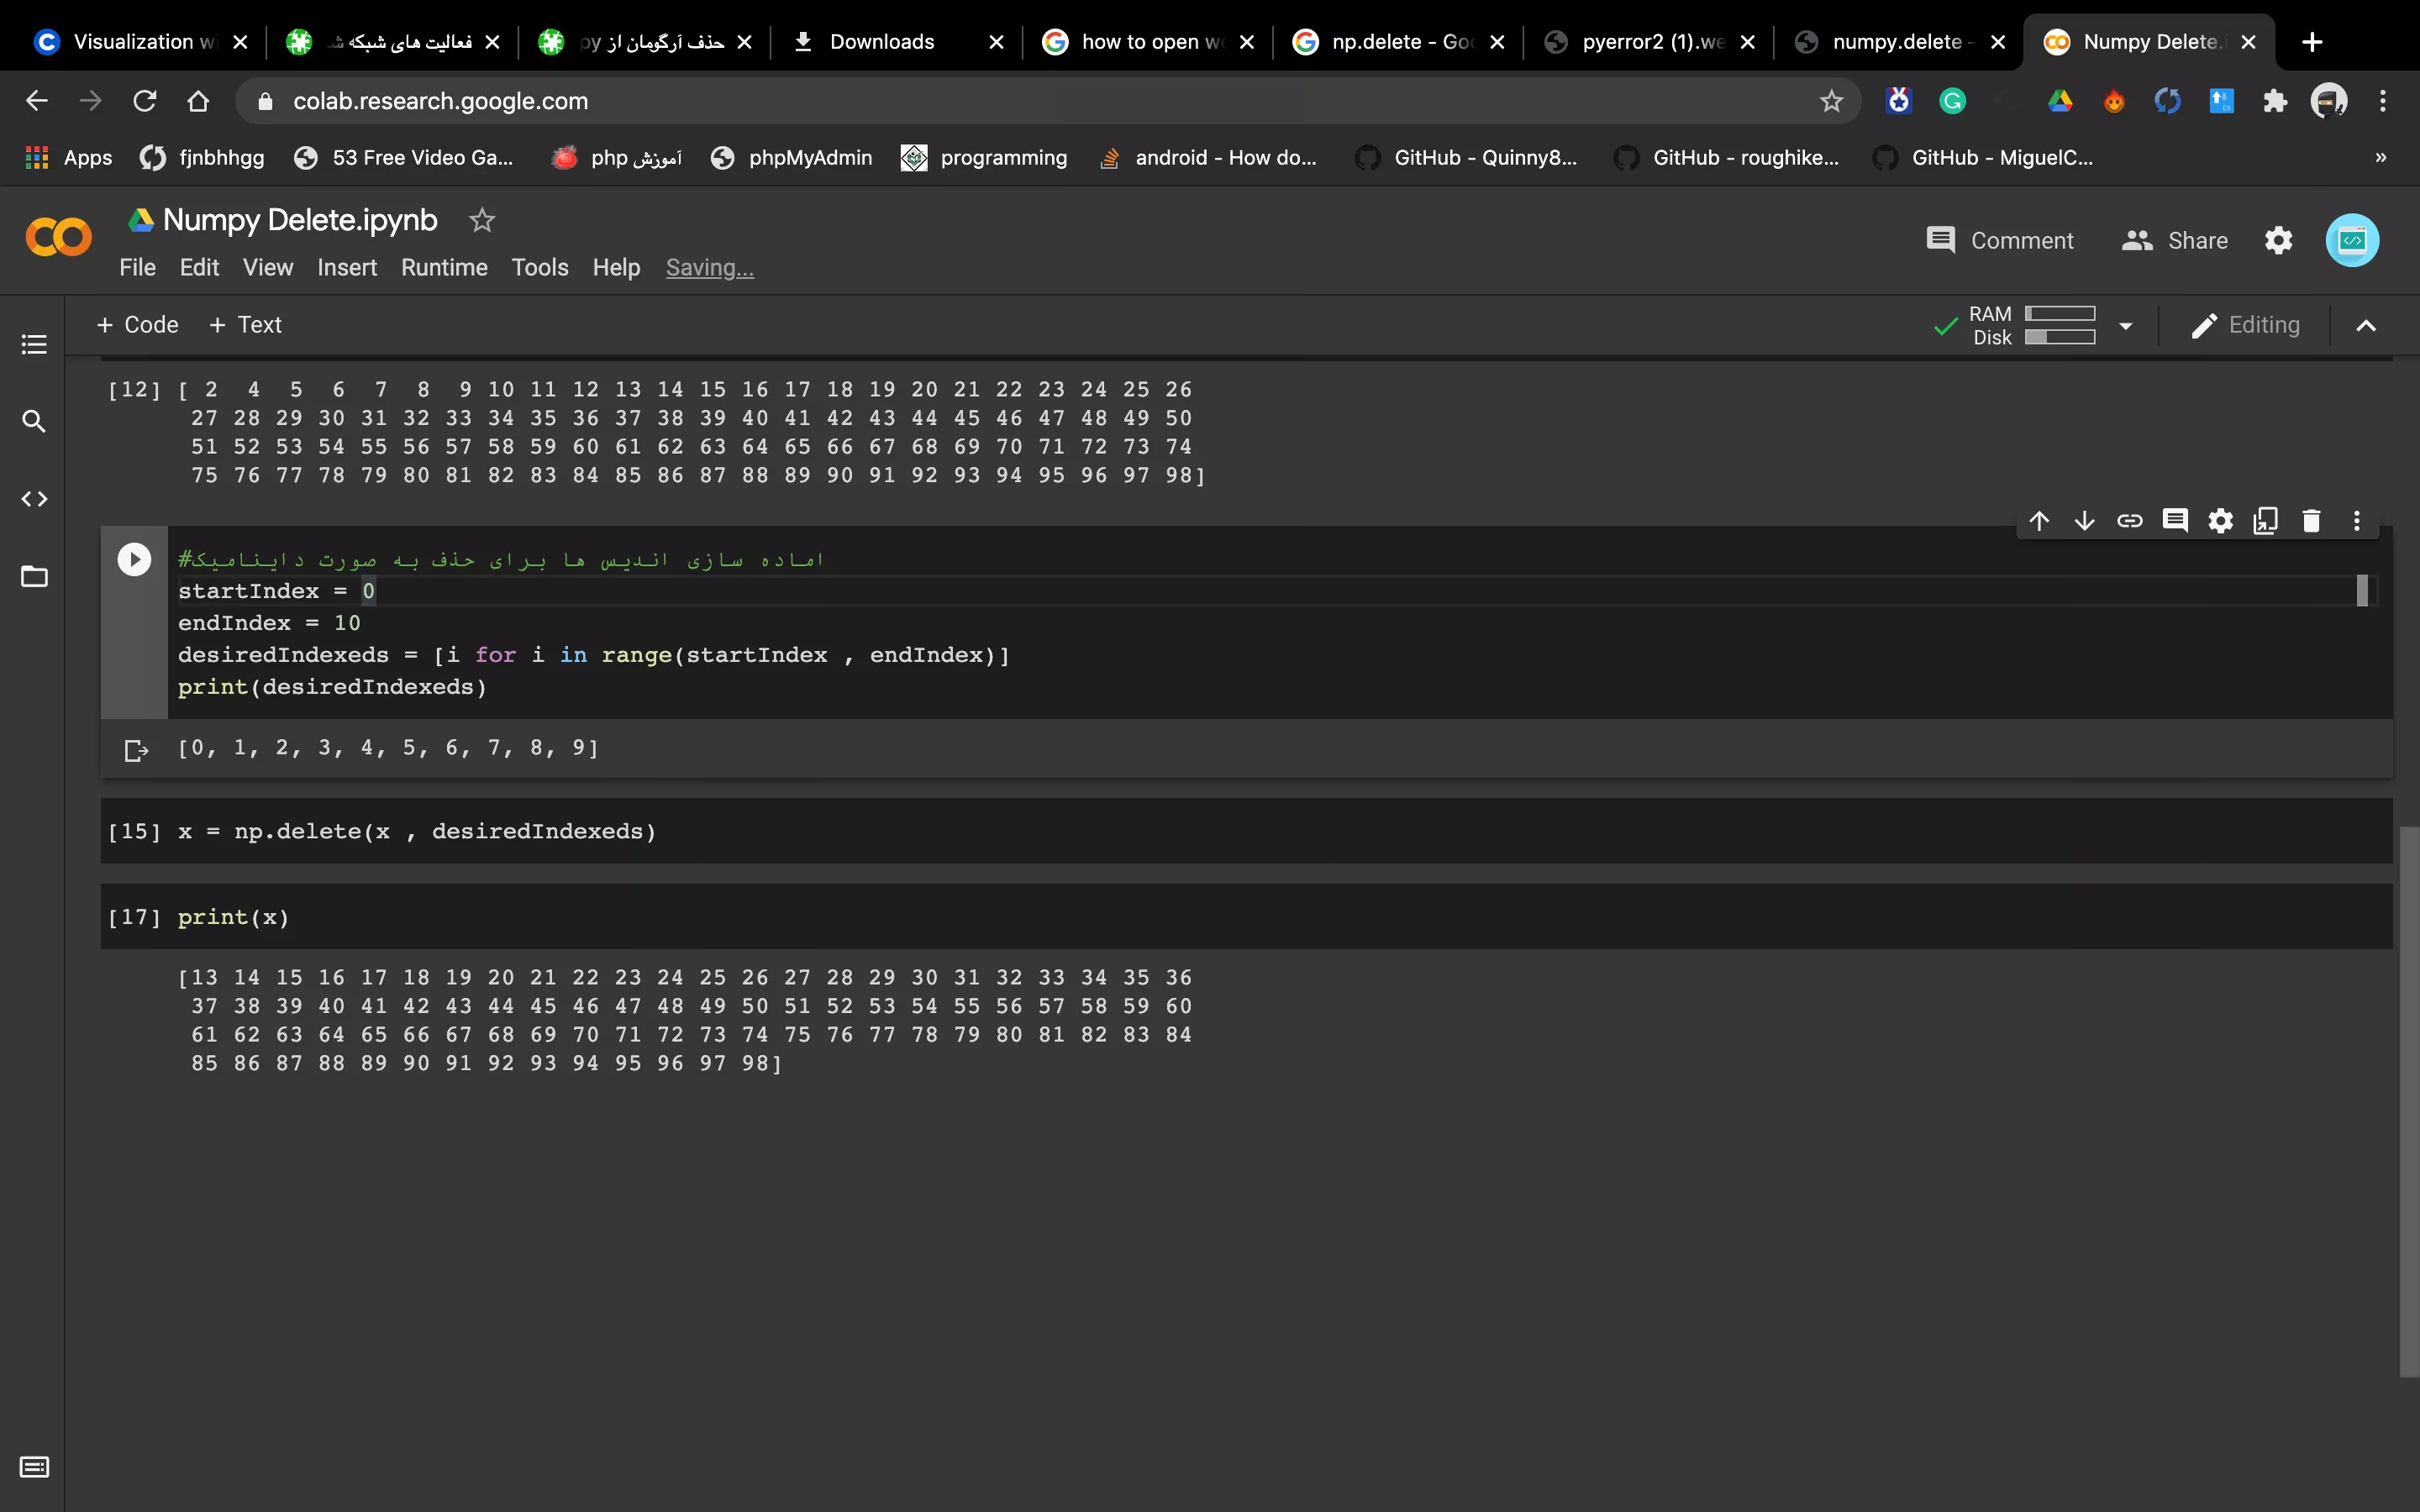The width and height of the screenshot is (2420, 1512).
Task: Select the np.delete code cell 15
Action: pos(1246,831)
